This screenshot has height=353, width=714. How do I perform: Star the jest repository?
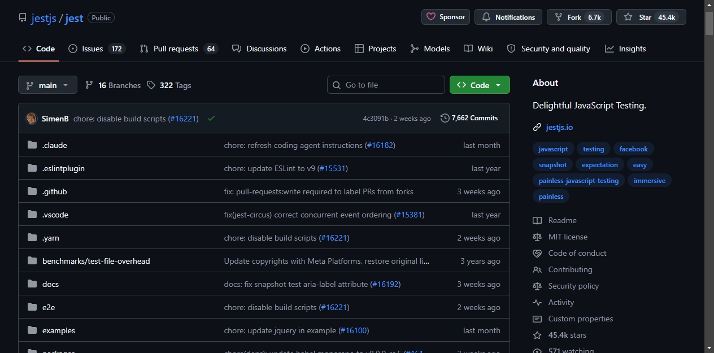(x=651, y=17)
